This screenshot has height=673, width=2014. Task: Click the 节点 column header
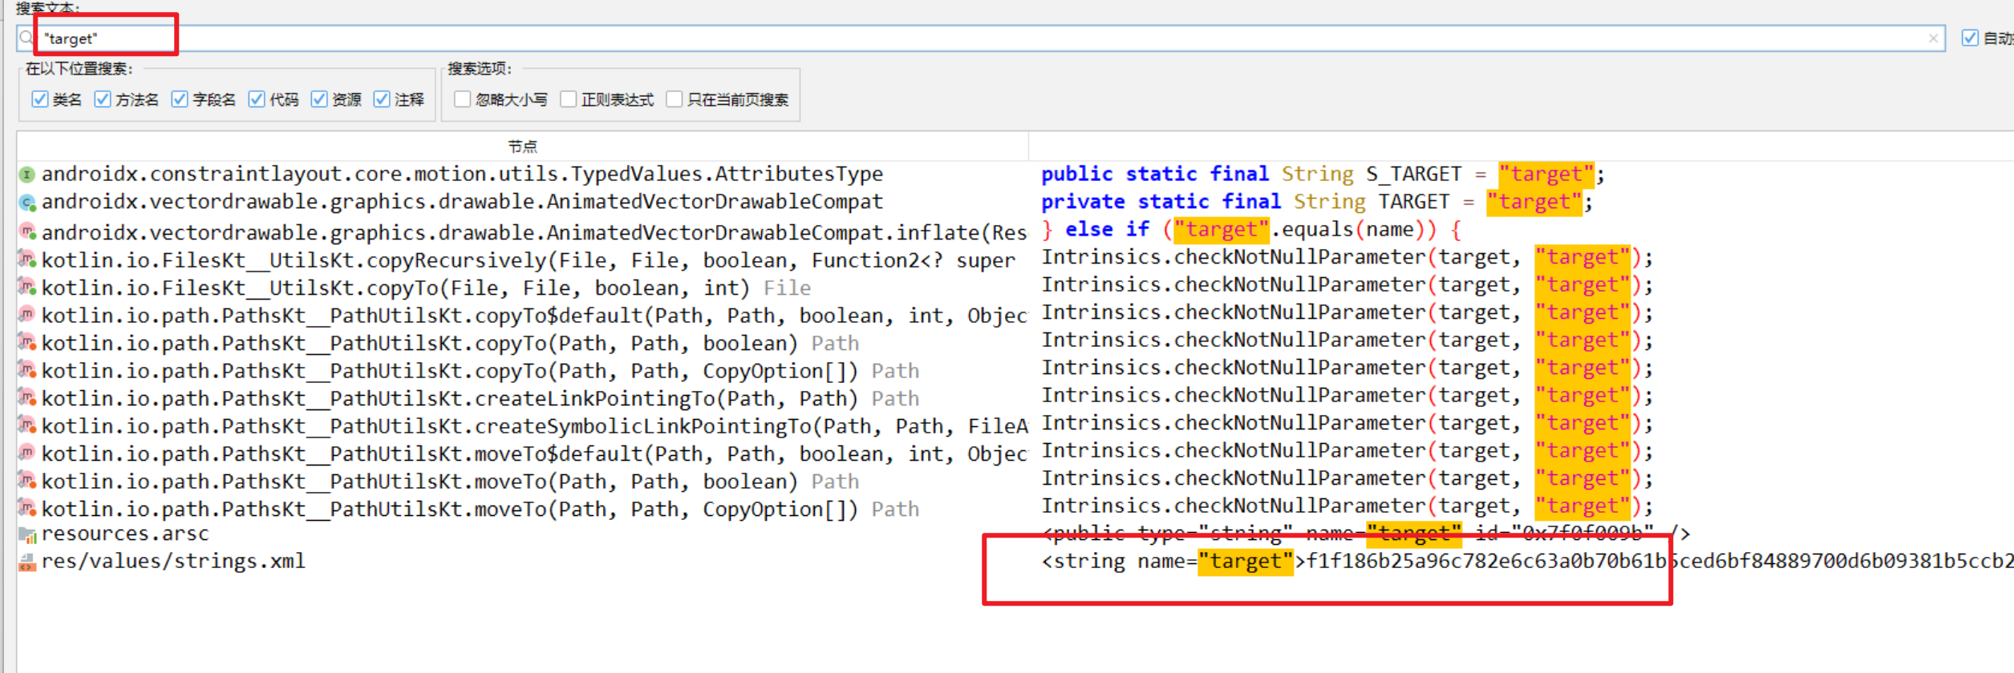click(522, 147)
